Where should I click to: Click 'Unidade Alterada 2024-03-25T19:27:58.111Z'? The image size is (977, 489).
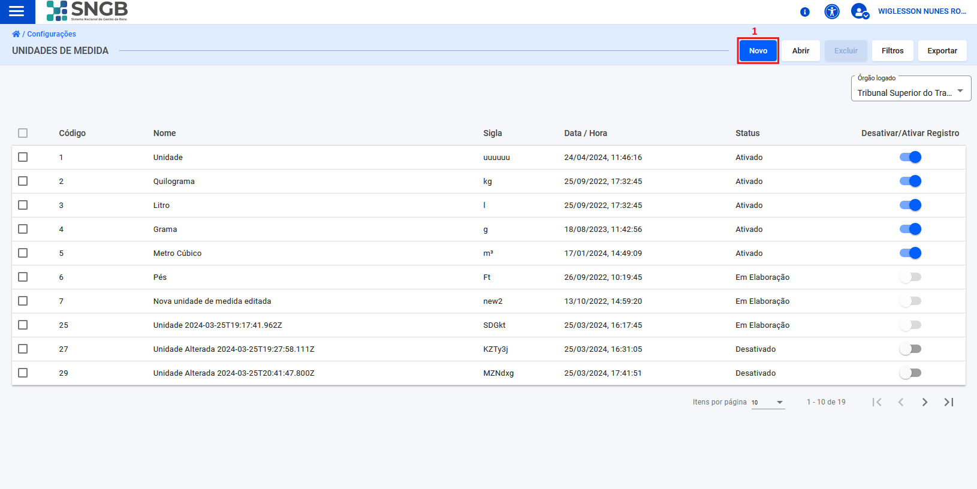234,349
